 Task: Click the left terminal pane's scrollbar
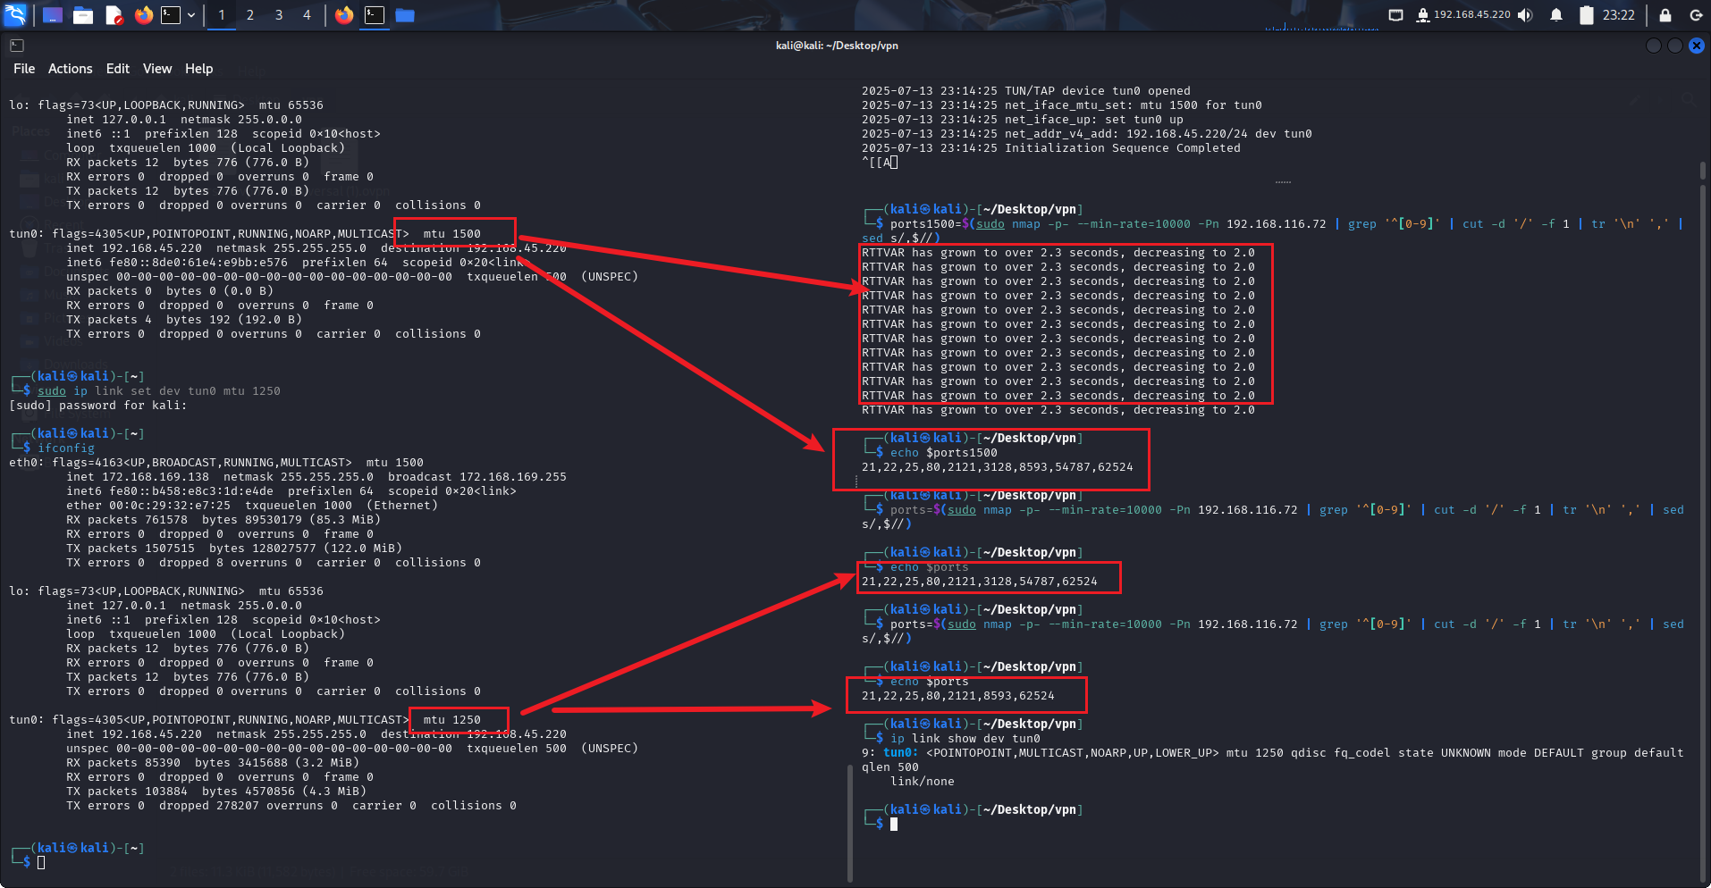pyautogui.click(x=849, y=822)
